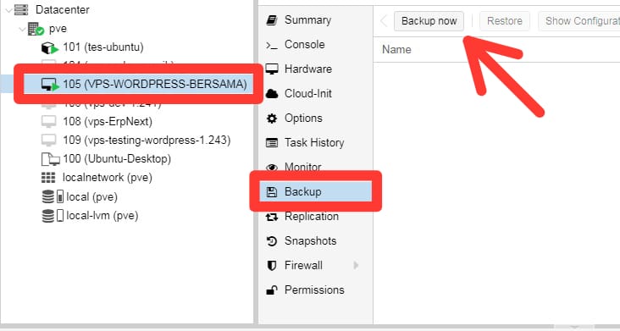Click the Restore button
The image size is (620, 331).
tap(505, 21)
